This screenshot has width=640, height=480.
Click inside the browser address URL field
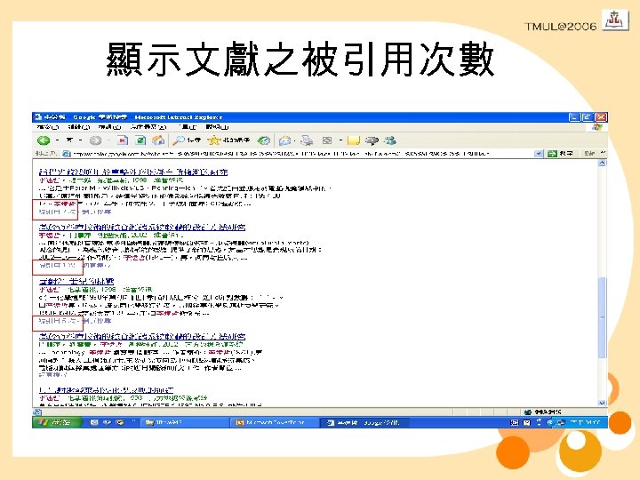tap(302, 154)
